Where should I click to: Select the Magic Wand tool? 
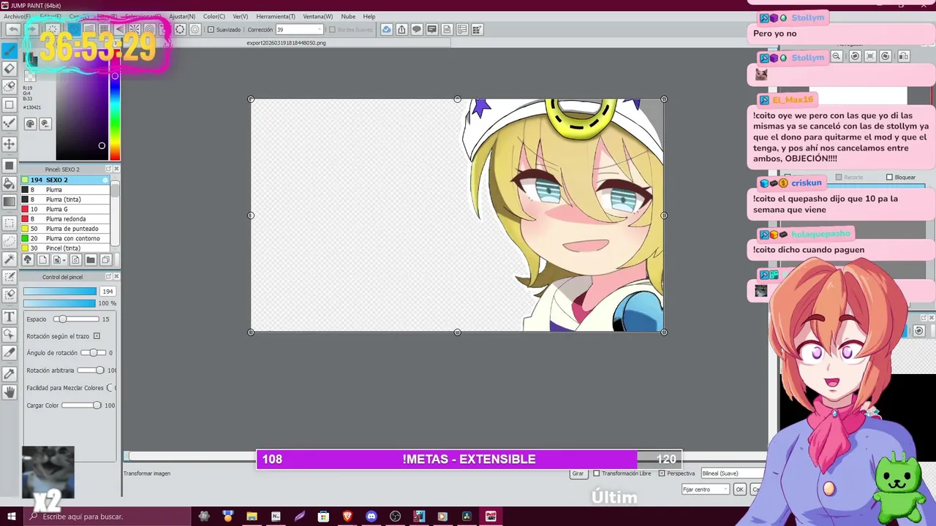[x=10, y=259]
